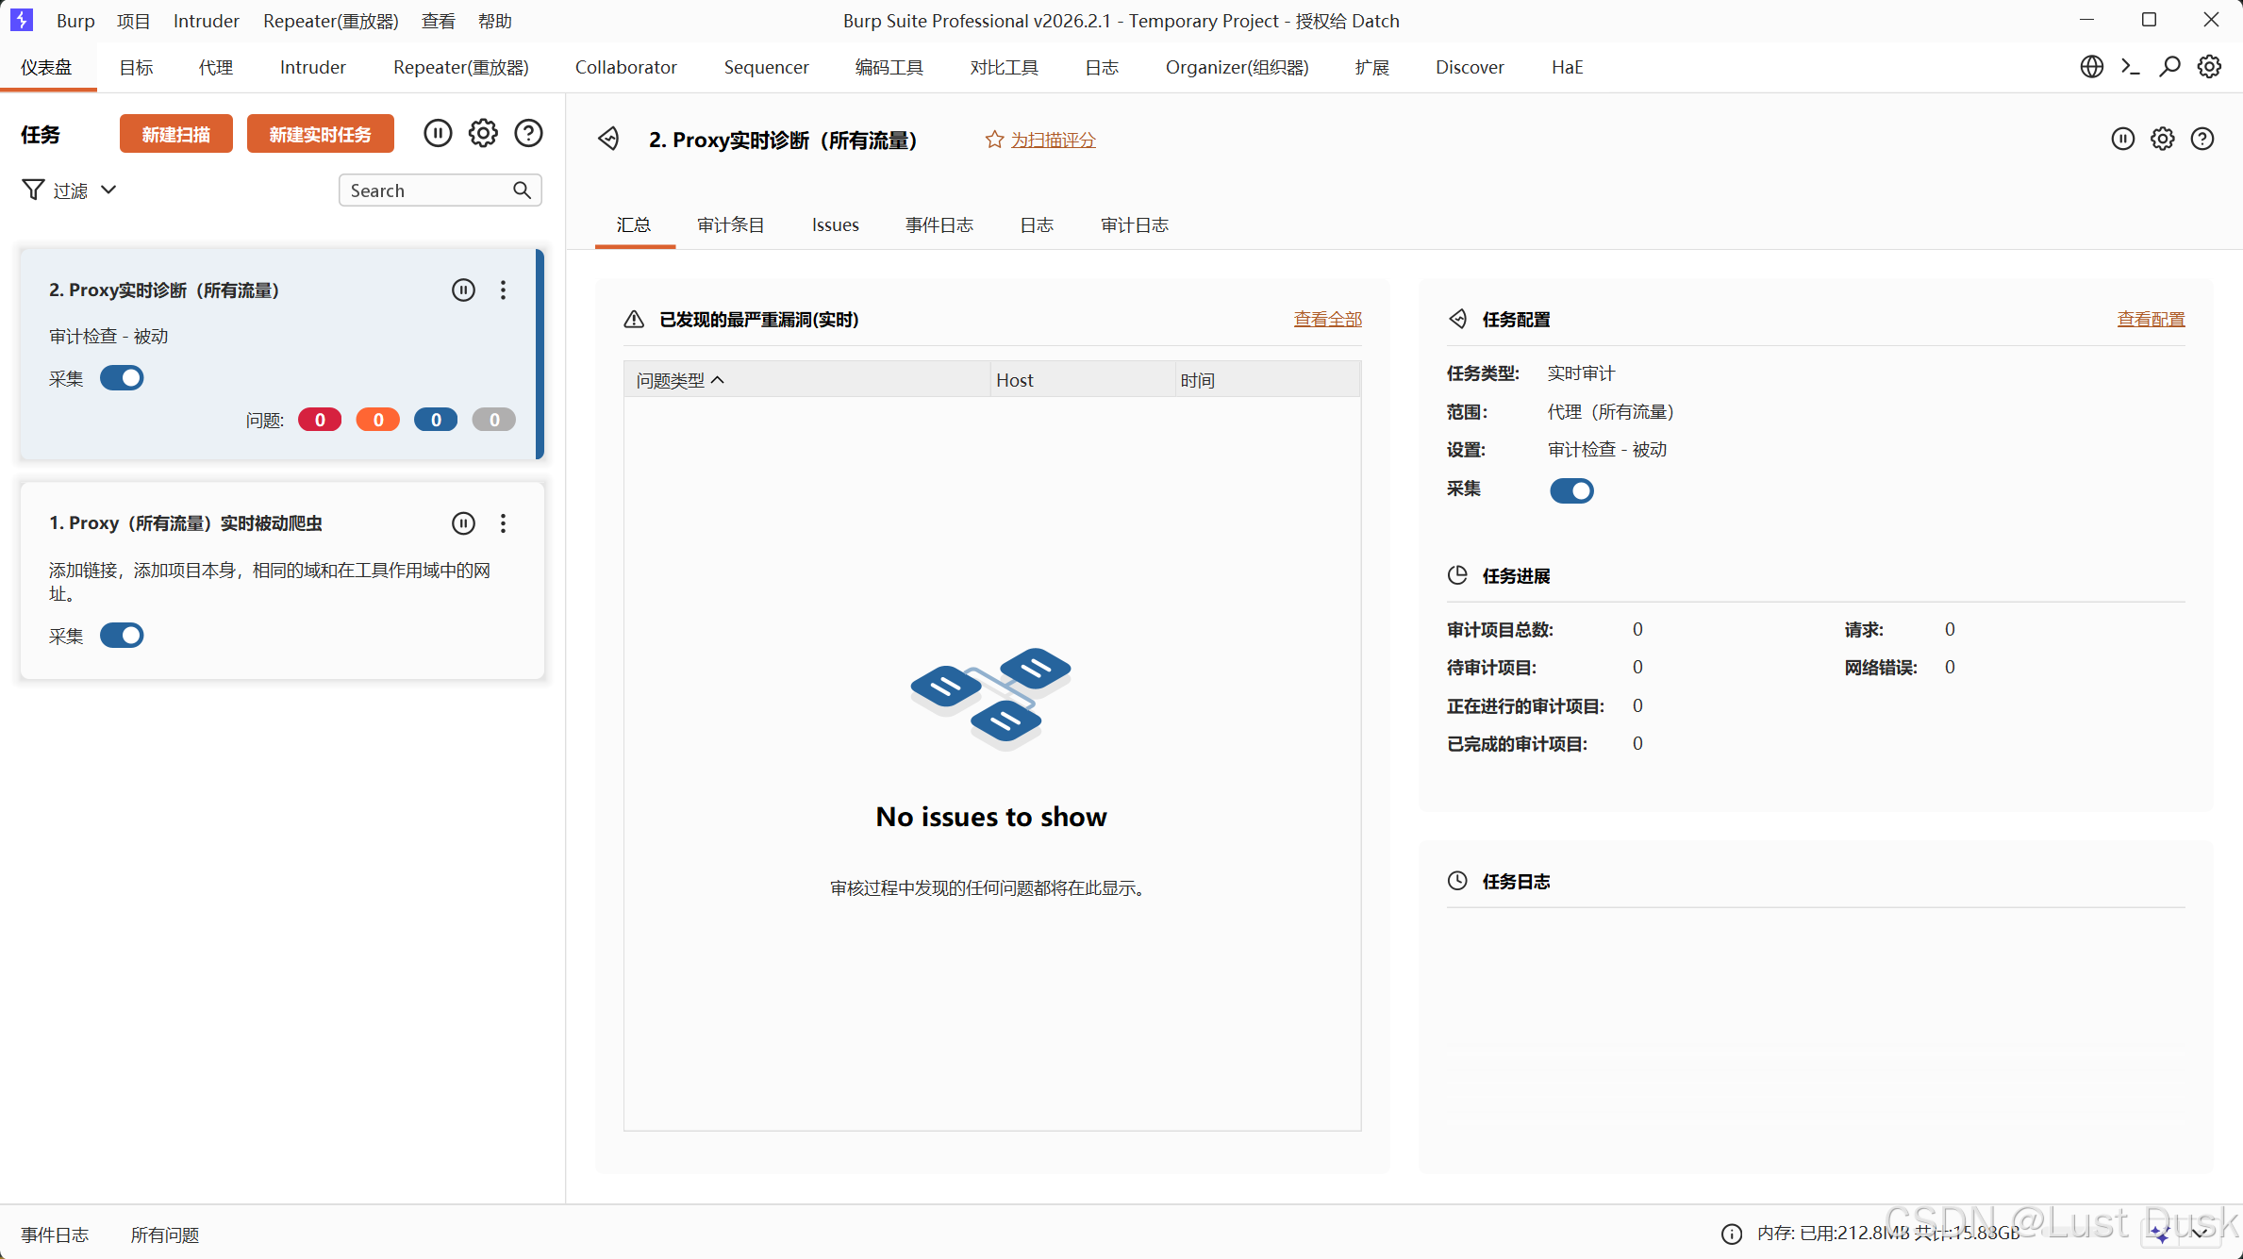Click memory info icon in status bar

(x=1731, y=1234)
